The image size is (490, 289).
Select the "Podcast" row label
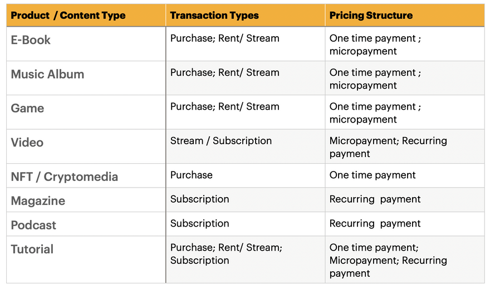(33, 225)
